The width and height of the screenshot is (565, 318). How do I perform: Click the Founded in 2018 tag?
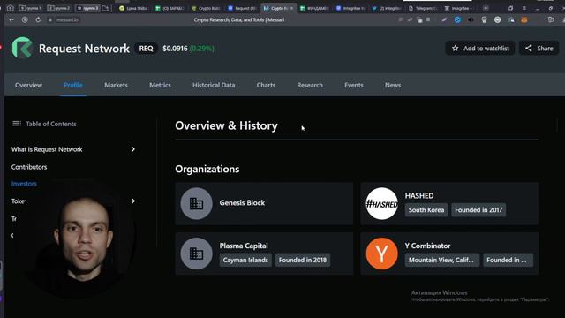point(303,260)
